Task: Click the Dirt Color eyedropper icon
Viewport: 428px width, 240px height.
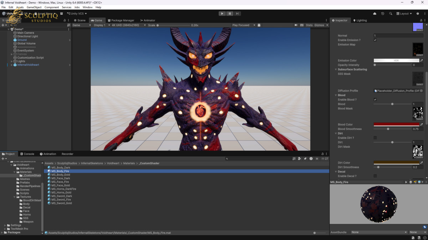Action: pos(422,163)
